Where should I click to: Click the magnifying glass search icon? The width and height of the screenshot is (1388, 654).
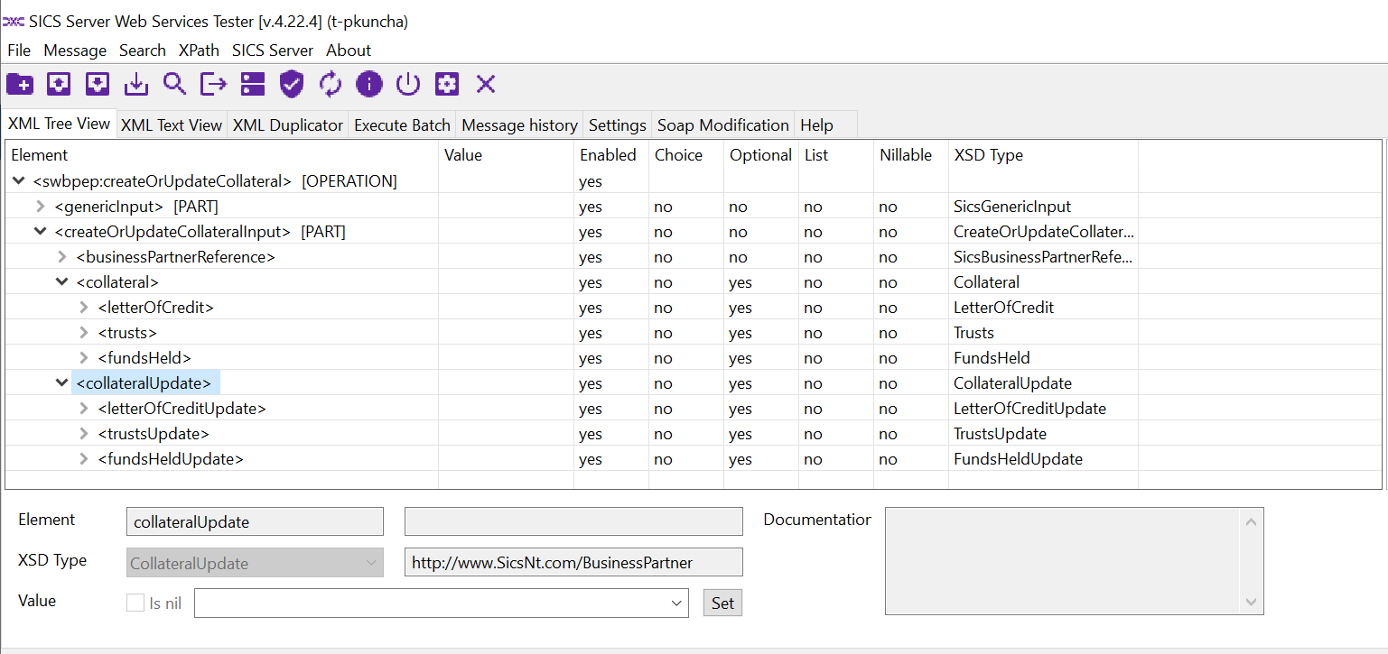pos(174,85)
